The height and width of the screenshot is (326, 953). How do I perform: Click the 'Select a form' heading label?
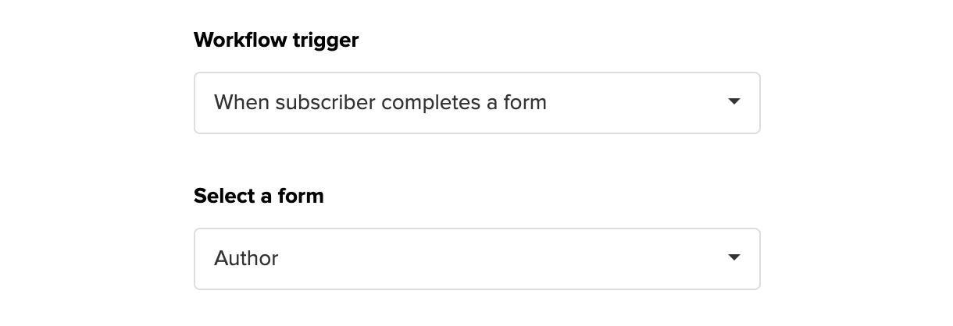(x=259, y=196)
